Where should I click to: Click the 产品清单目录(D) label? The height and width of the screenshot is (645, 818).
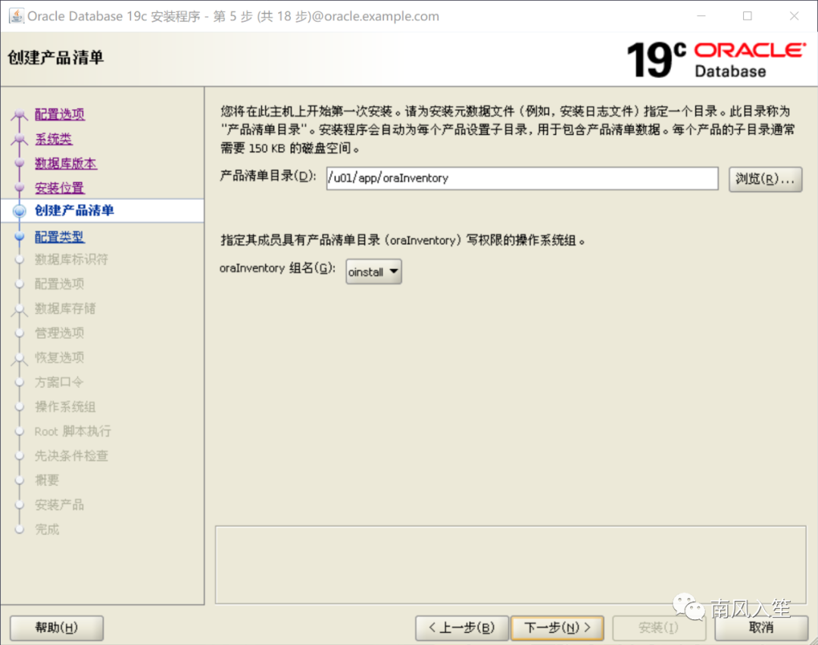(267, 177)
